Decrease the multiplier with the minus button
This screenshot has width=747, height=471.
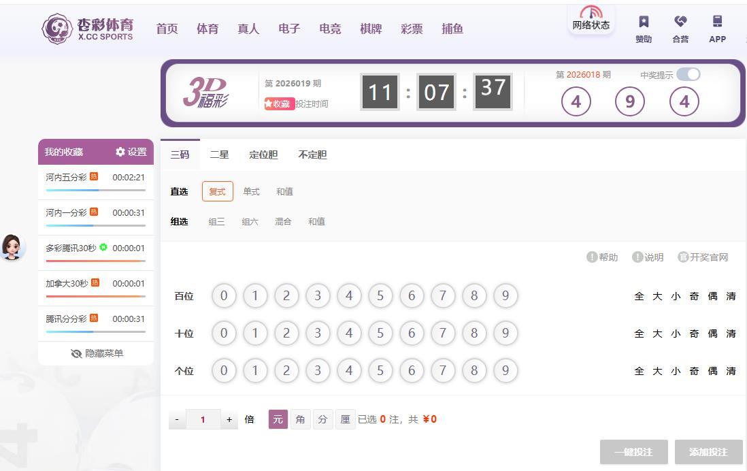tap(177, 419)
